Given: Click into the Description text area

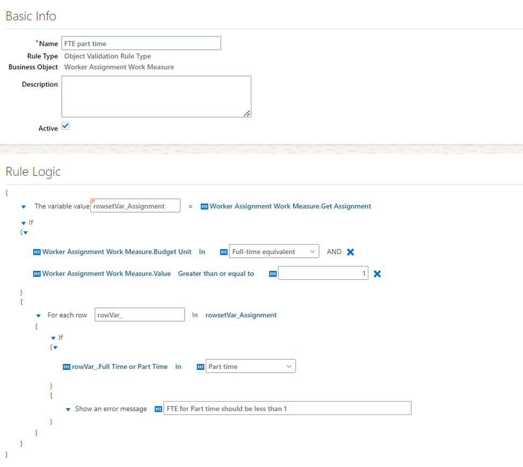Looking at the screenshot, I should pyautogui.click(x=156, y=97).
